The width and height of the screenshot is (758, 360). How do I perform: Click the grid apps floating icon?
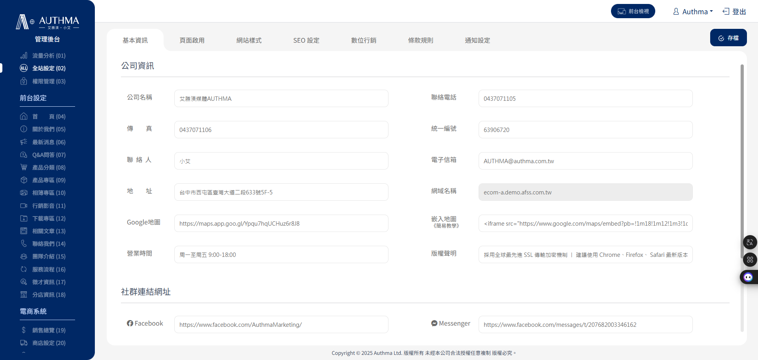pos(750,260)
